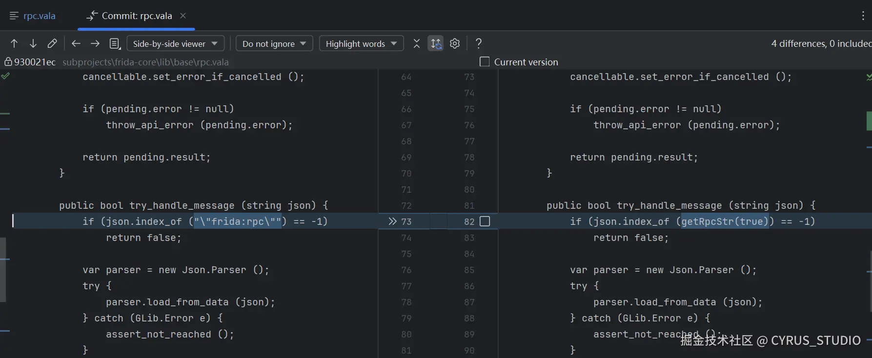
Task: Collapse unchanged fragments icon
Action: (416, 43)
